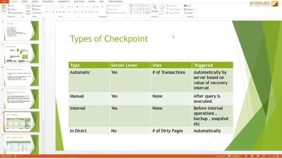Image resolution: width=282 pixels, height=159 pixels.
Task: Switch to Normal view in status bar
Action: tap(246, 156)
